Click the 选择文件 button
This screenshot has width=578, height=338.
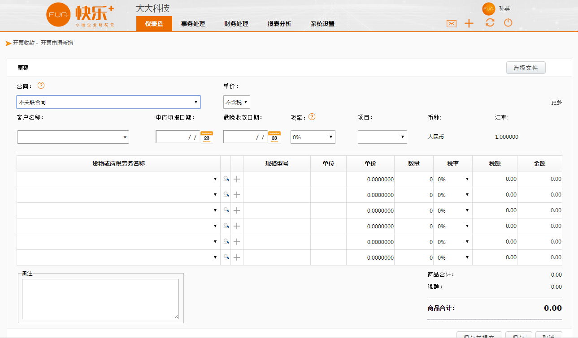[x=526, y=68]
